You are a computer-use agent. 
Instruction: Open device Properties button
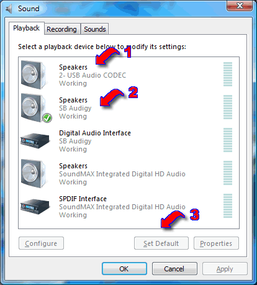216,243
